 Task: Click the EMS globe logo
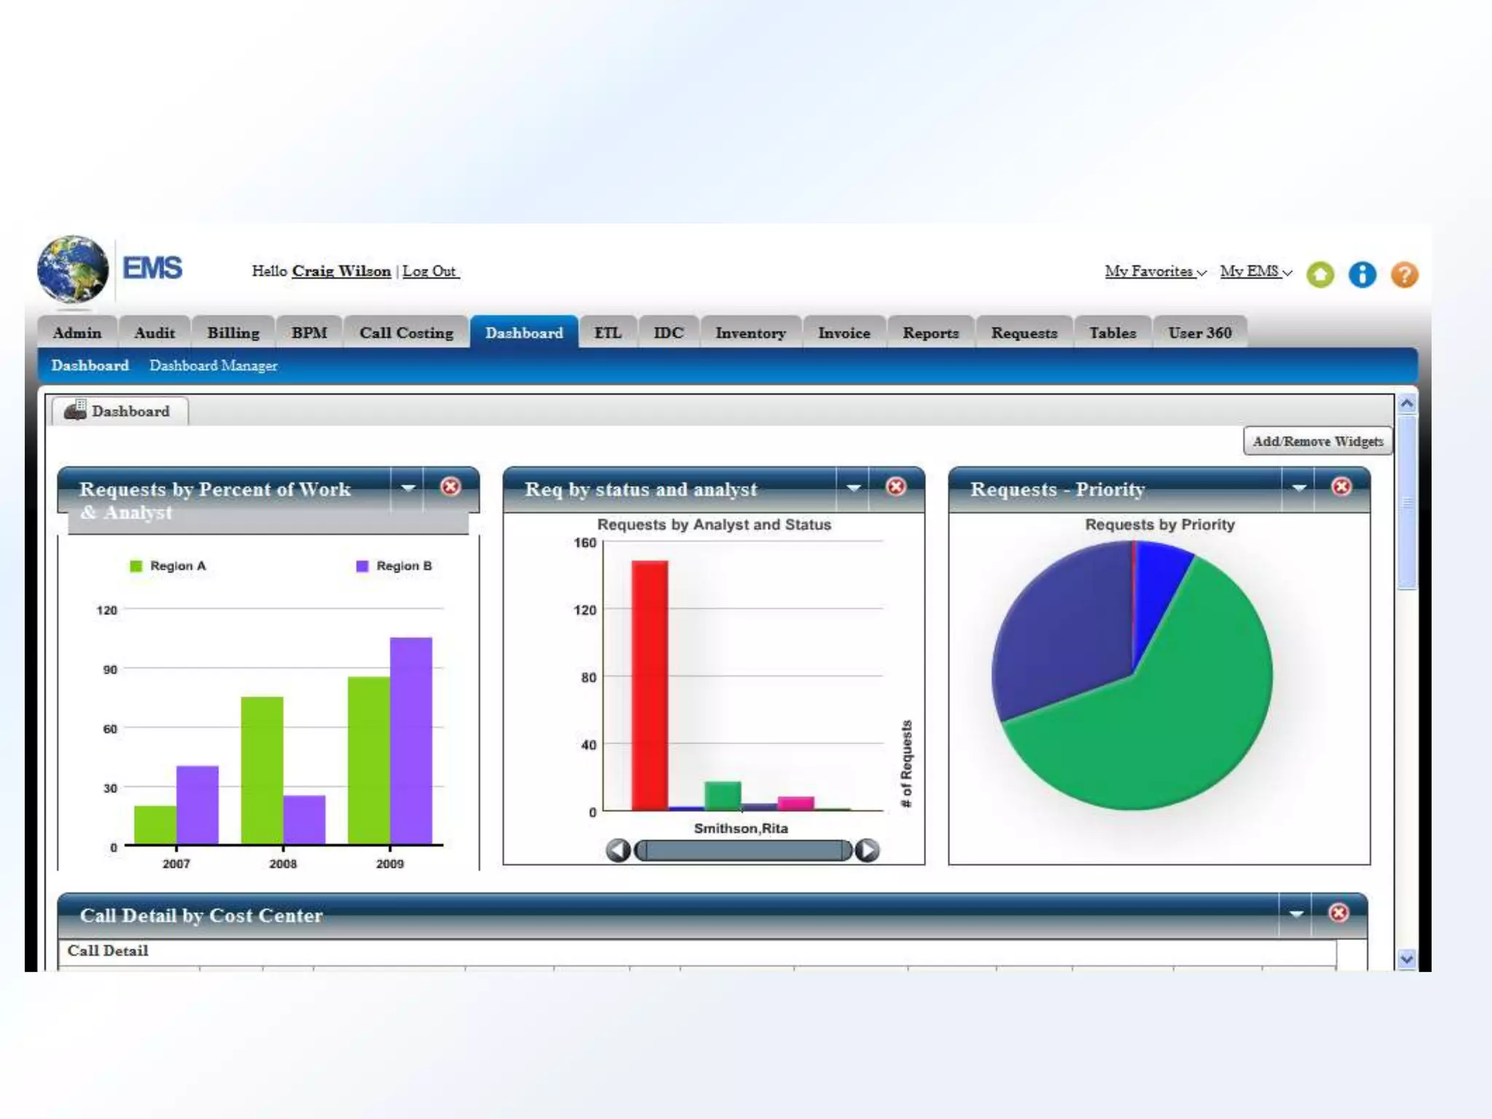coord(73,269)
